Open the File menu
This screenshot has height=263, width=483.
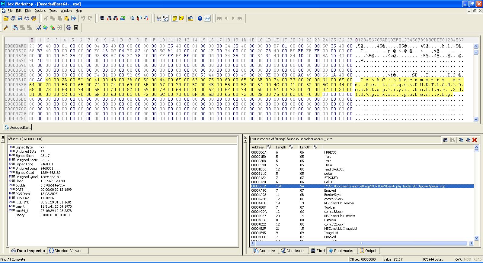coord(10,11)
